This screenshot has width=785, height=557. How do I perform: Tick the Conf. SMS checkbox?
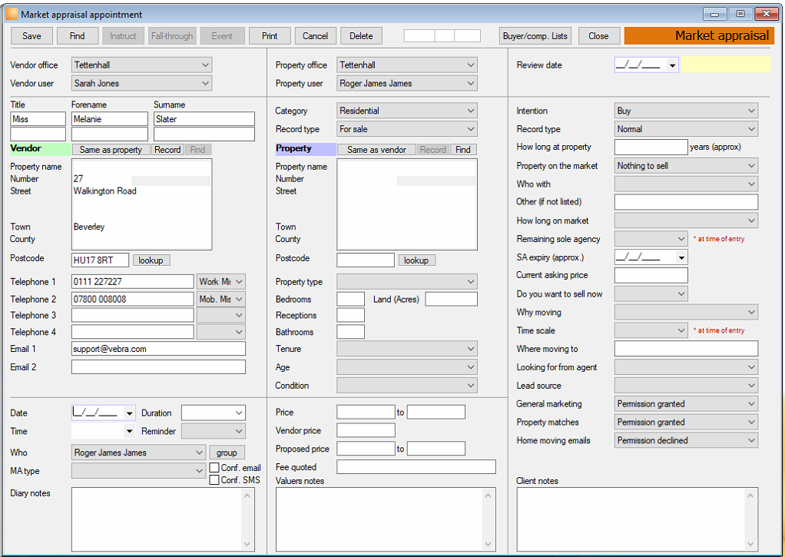point(214,480)
